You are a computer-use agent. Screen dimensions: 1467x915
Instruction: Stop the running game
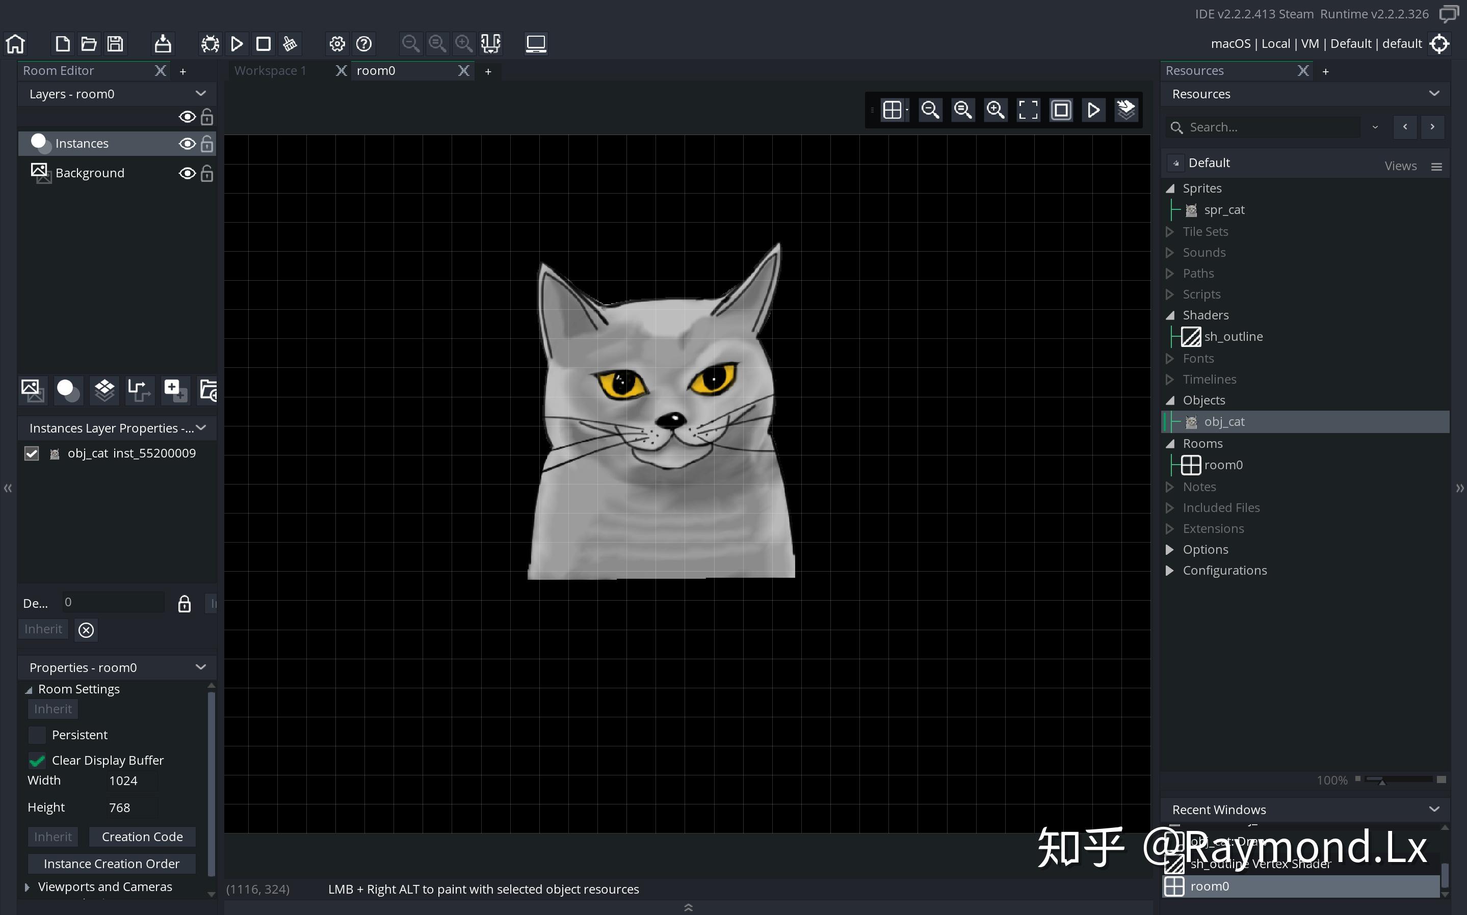pos(264,43)
